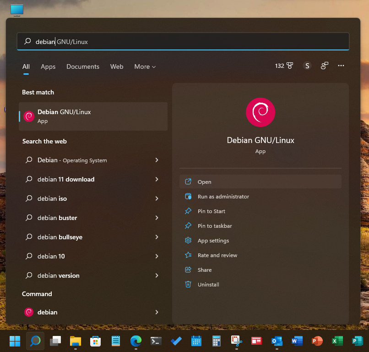Open Notepad from taskbar

click(x=116, y=341)
